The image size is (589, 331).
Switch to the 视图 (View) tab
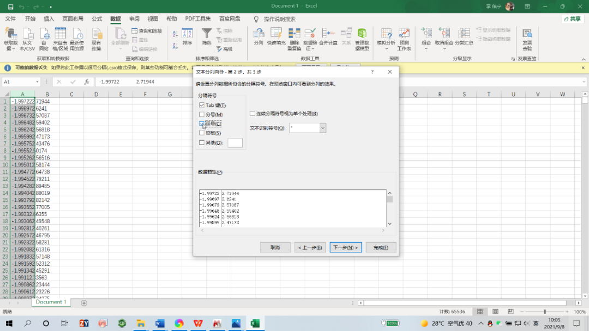[153, 19]
